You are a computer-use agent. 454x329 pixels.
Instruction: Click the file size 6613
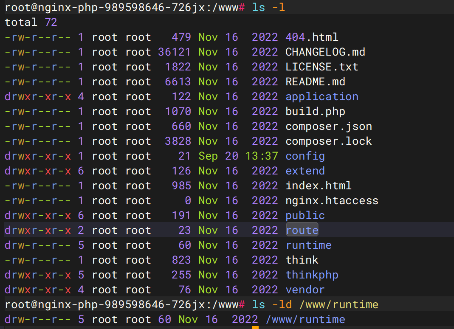[x=178, y=82]
